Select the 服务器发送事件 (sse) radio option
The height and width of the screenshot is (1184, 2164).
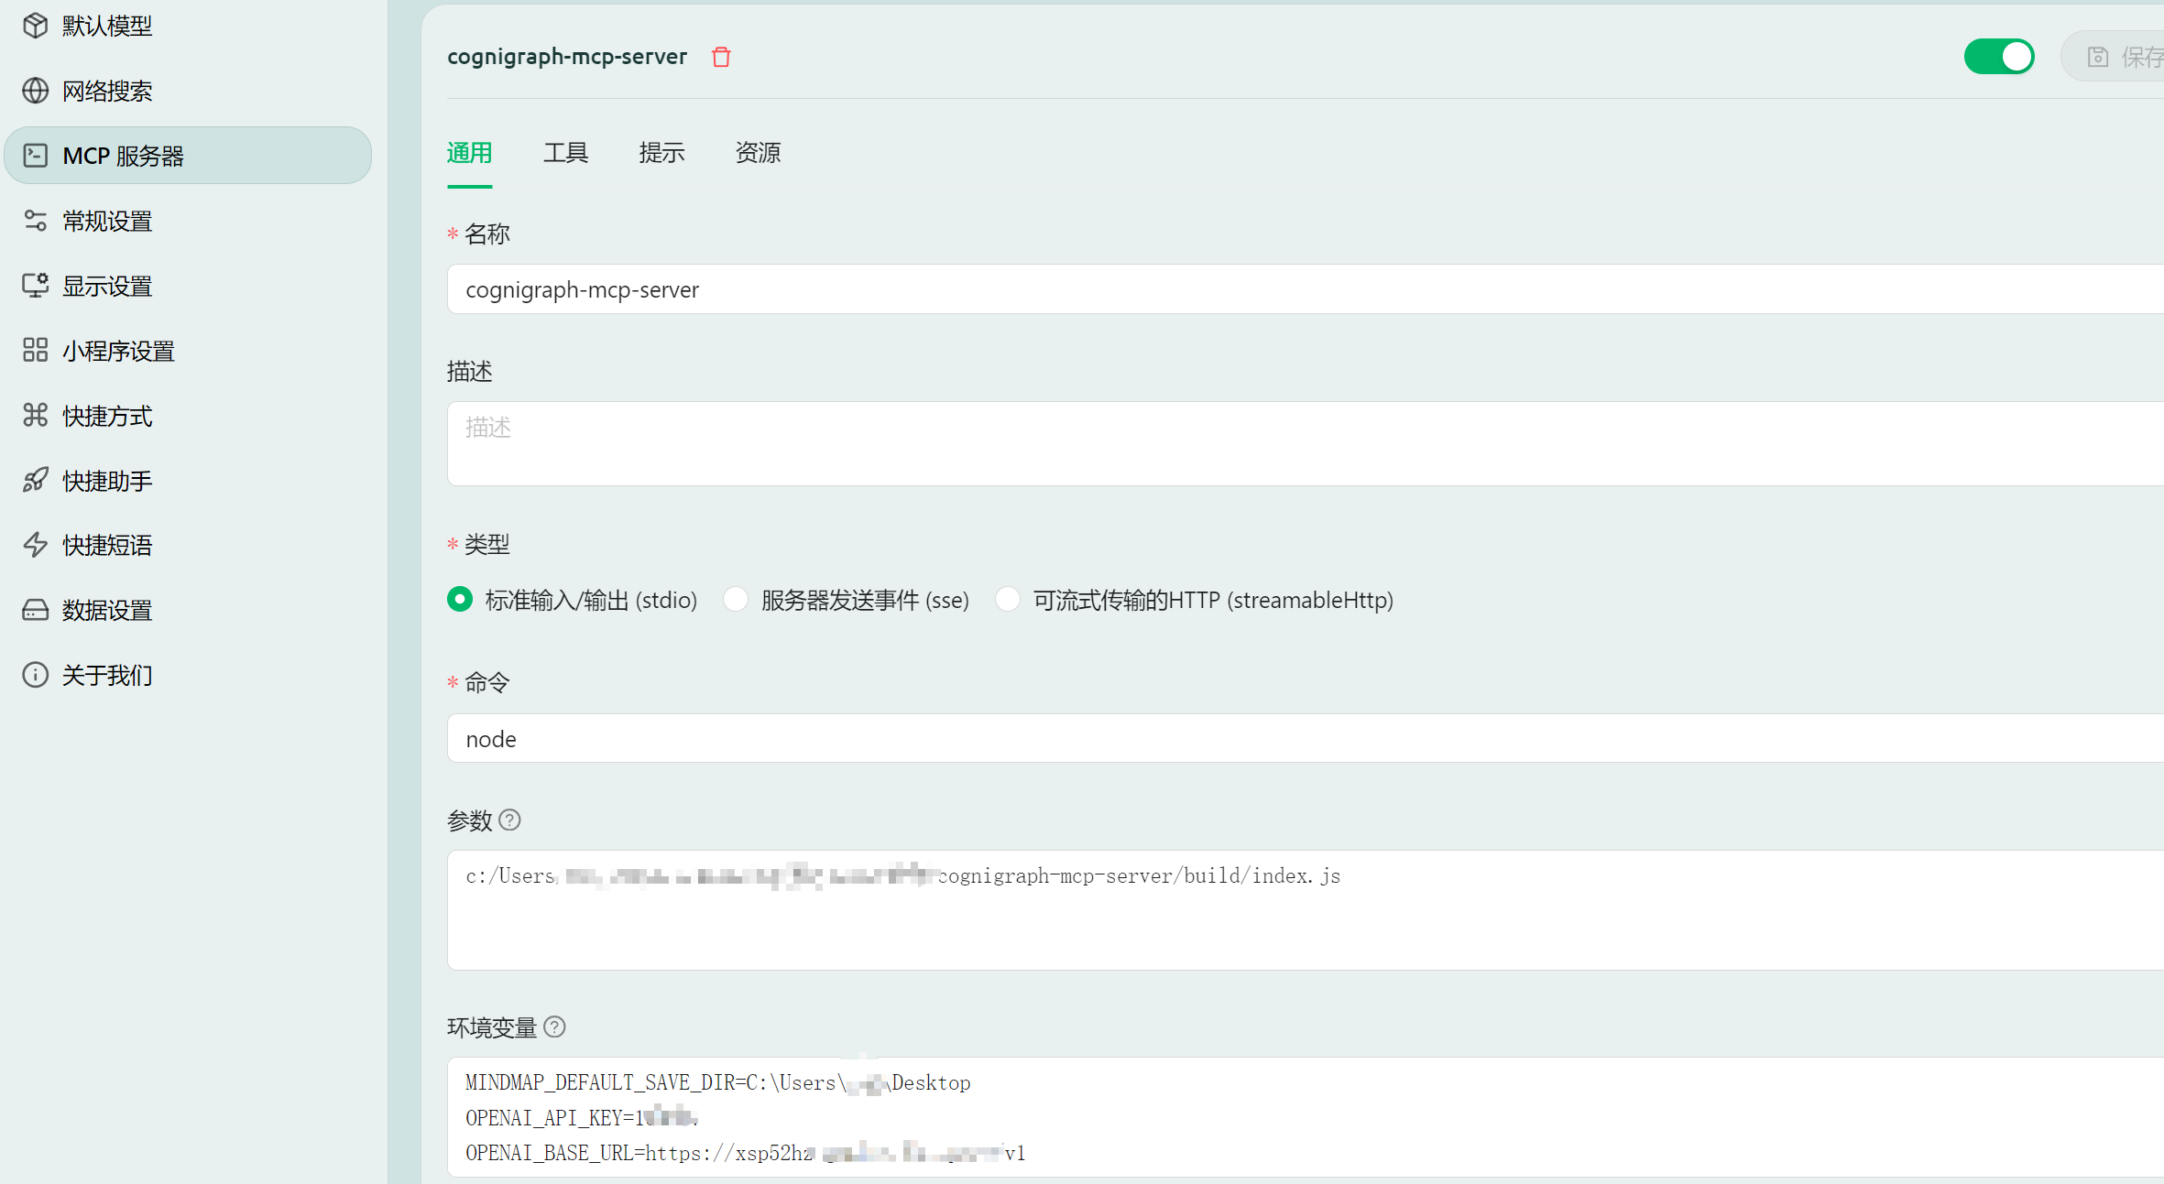(736, 600)
